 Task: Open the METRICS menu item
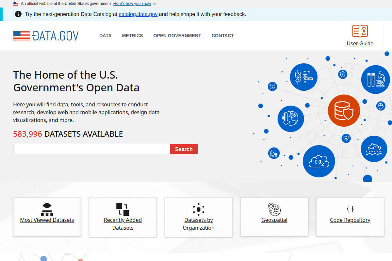(132, 36)
